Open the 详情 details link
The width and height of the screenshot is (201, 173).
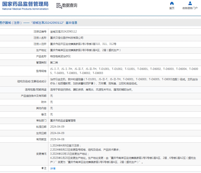[53, 168]
